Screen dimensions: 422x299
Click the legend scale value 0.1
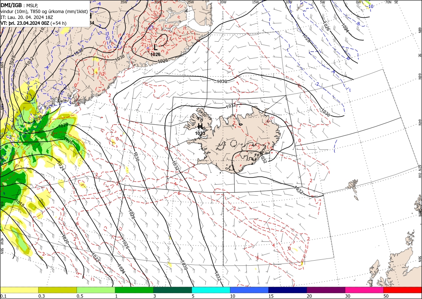(x=3, y=296)
